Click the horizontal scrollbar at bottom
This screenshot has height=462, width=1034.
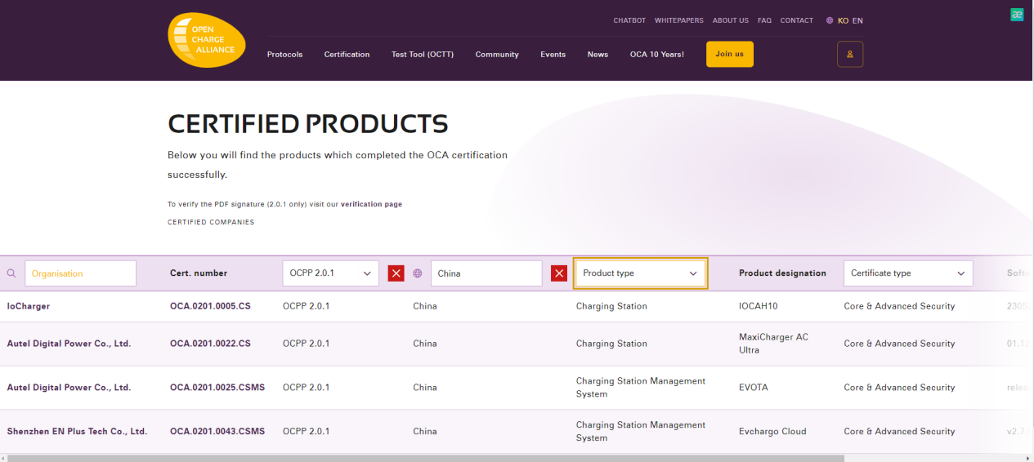pos(425,458)
